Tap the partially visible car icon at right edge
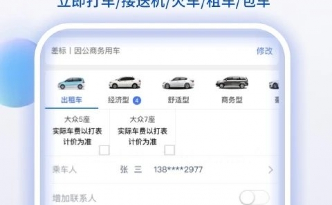 coord(274,84)
